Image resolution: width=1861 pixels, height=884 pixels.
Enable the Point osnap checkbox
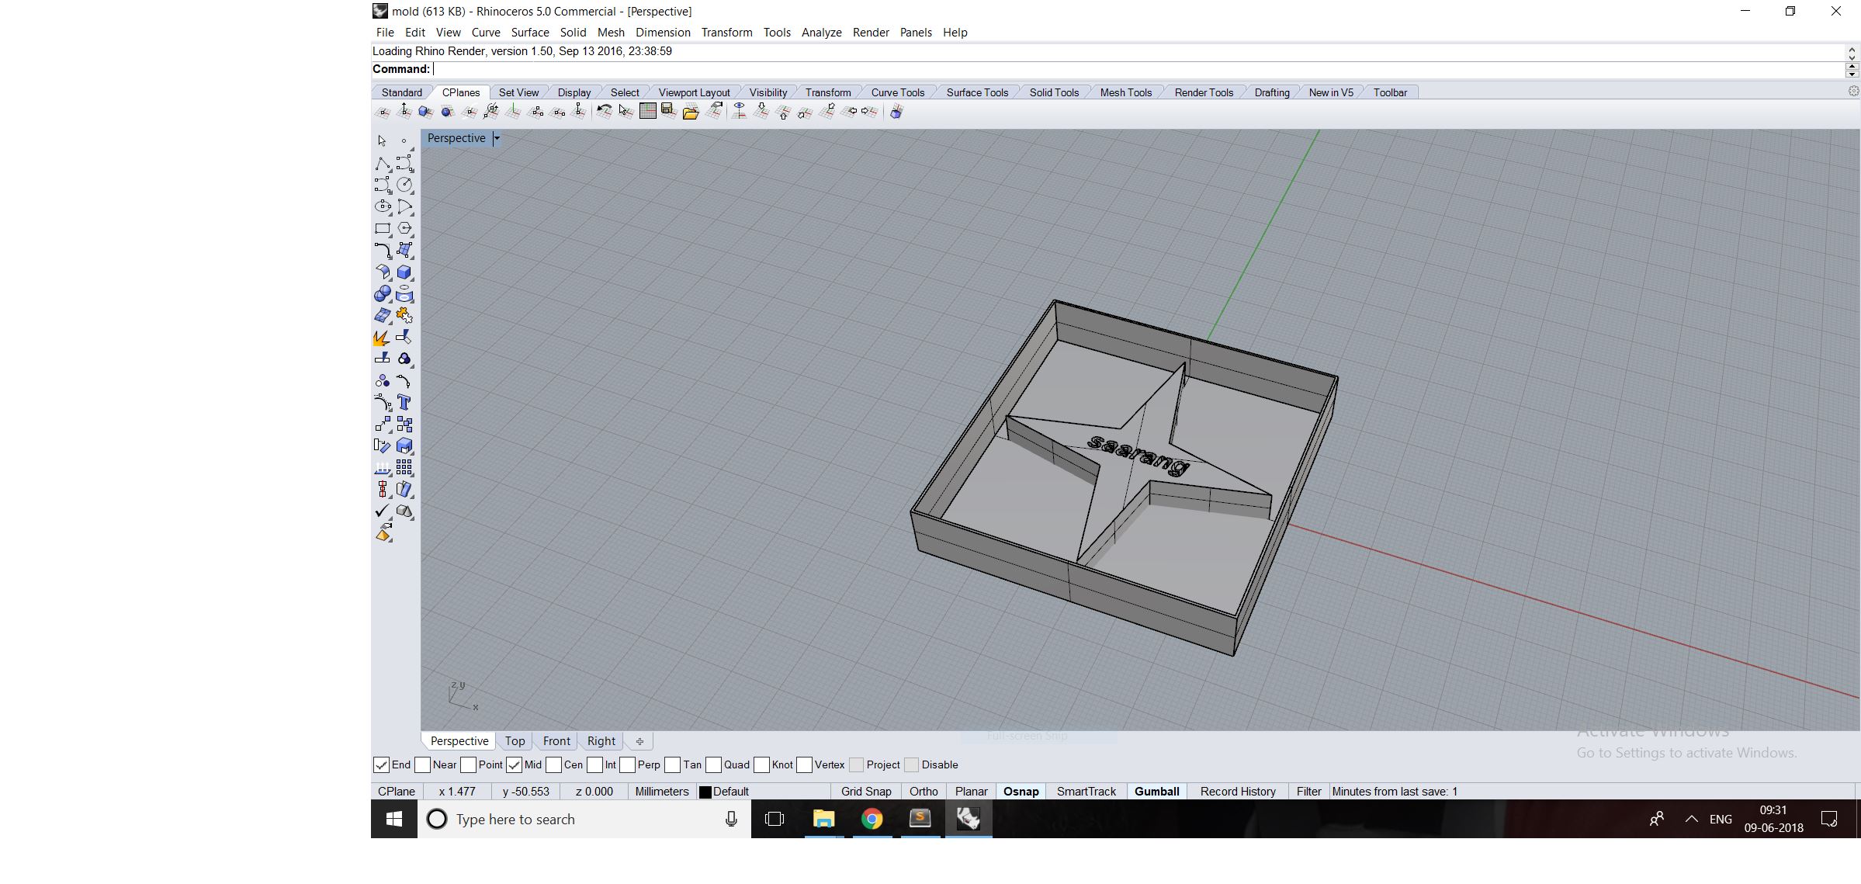click(468, 764)
